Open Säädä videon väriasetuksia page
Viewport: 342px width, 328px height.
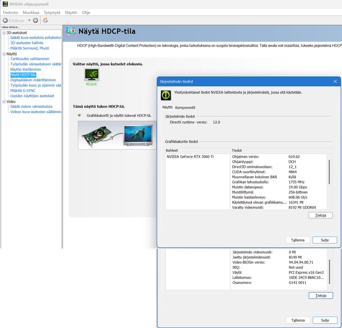click(x=31, y=107)
